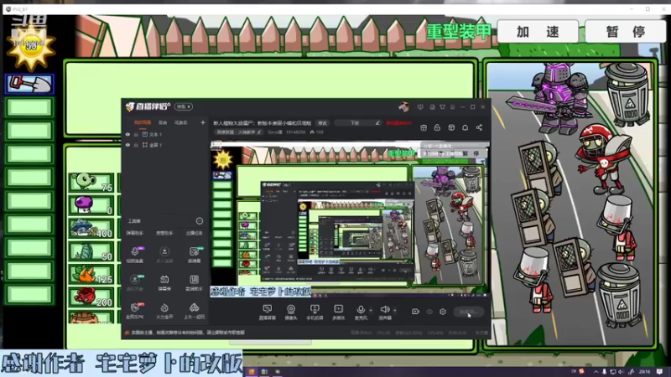The height and width of the screenshot is (377, 671).
Task: Open streaming settings gear icon
Action: (x=443, y=312)
